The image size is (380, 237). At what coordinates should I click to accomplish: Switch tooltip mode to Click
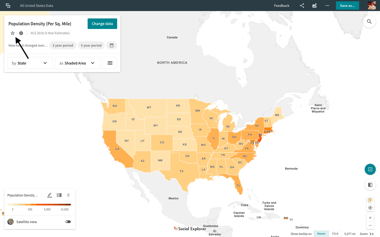335,234
